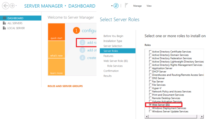Click the back navigation arrow icon

pos(5,6)
